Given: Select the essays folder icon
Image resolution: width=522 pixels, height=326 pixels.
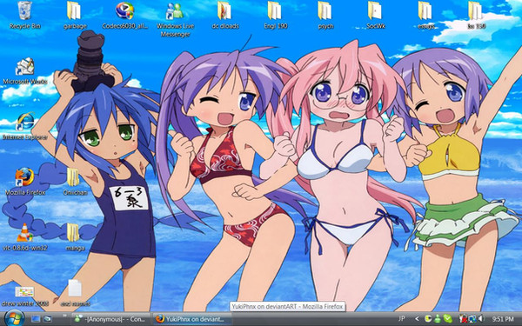Looking at the screenshot, I should (x=425, y=15).
